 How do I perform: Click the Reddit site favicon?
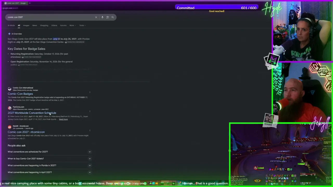click(10, 127)
